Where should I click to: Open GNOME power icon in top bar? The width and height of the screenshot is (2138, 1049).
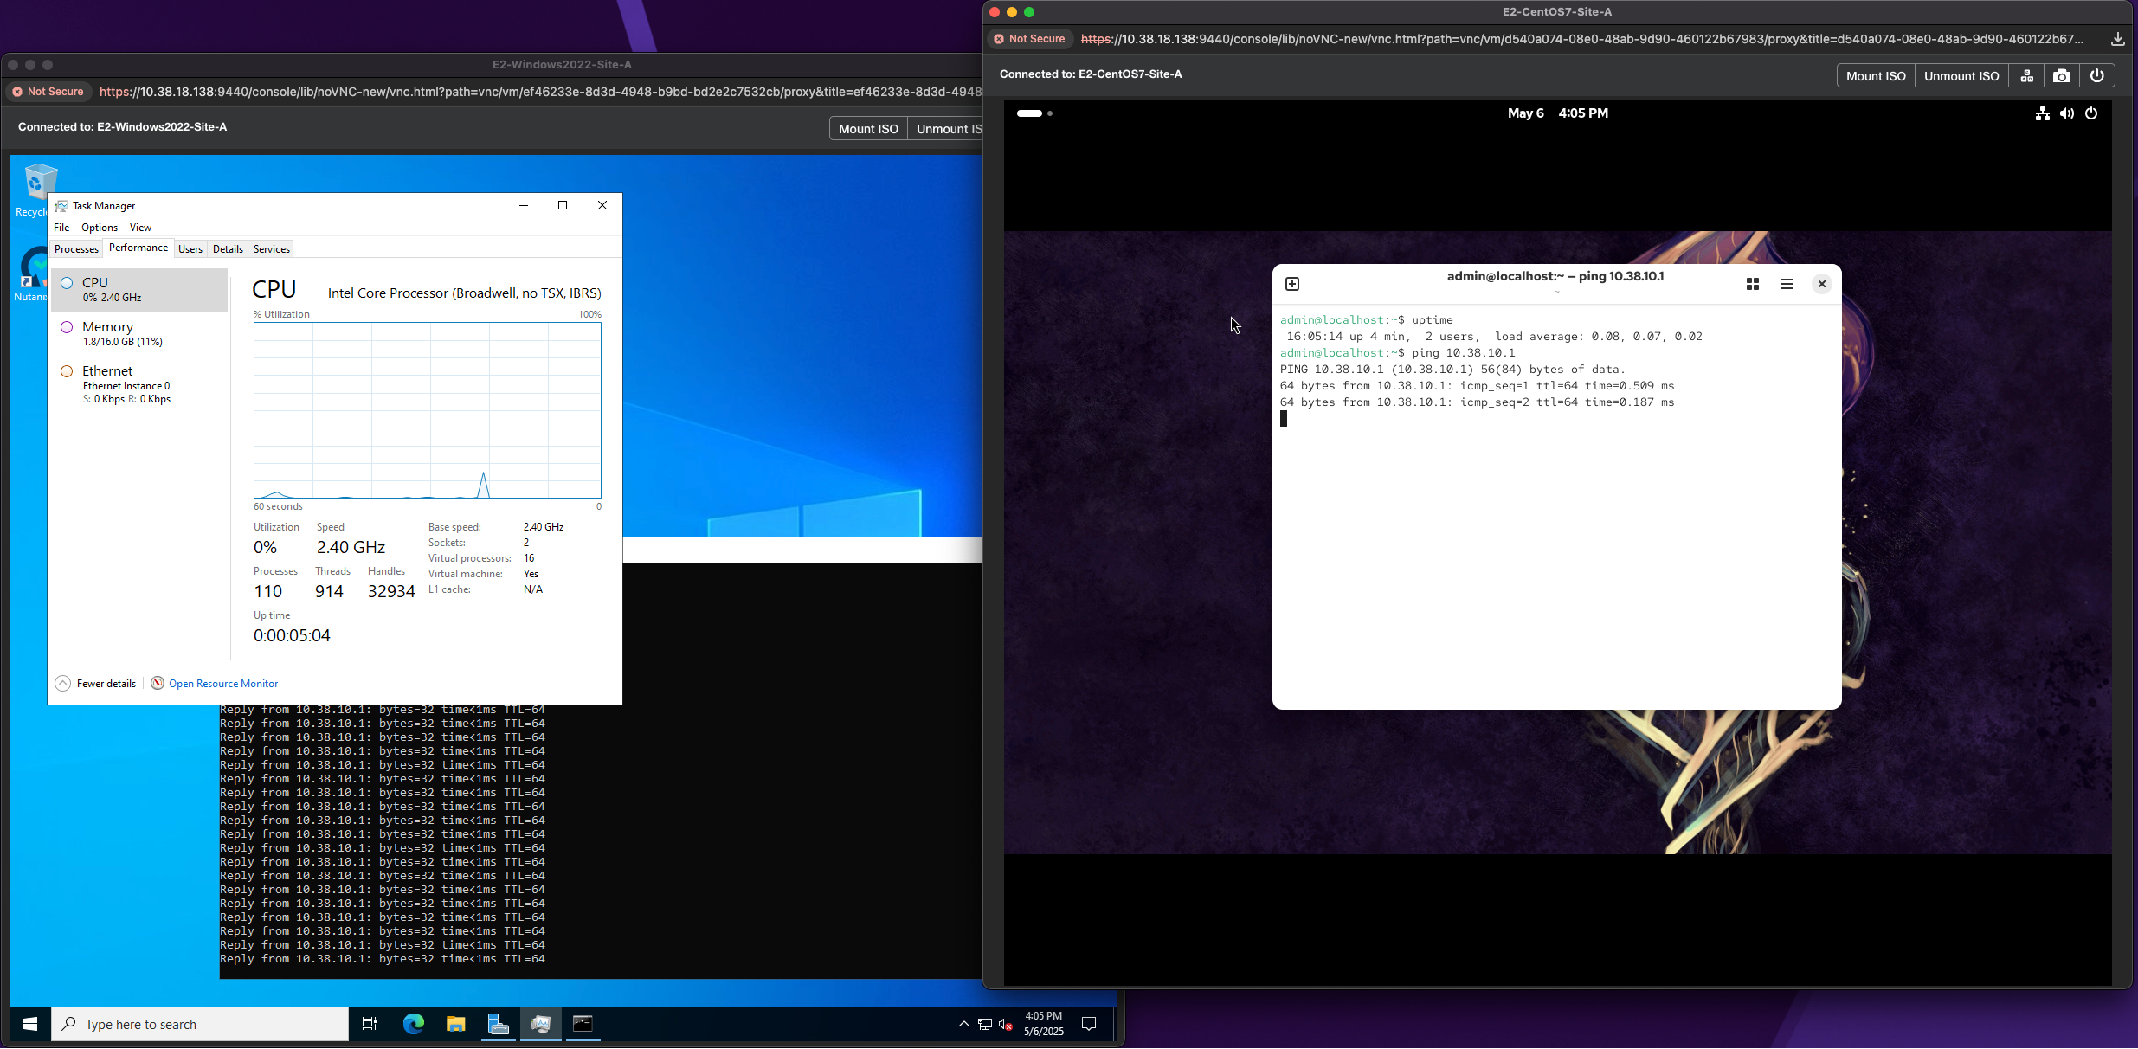[x=2091, y=113]
